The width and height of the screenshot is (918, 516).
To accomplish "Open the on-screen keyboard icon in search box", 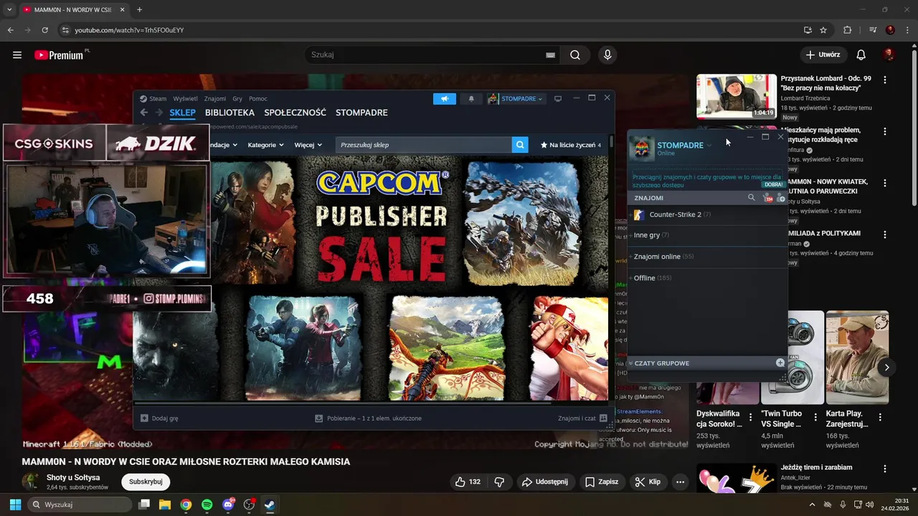I will (550, 55).
